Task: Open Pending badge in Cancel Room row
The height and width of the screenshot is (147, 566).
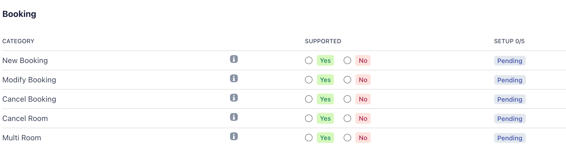Action: (x=510, y=119)
